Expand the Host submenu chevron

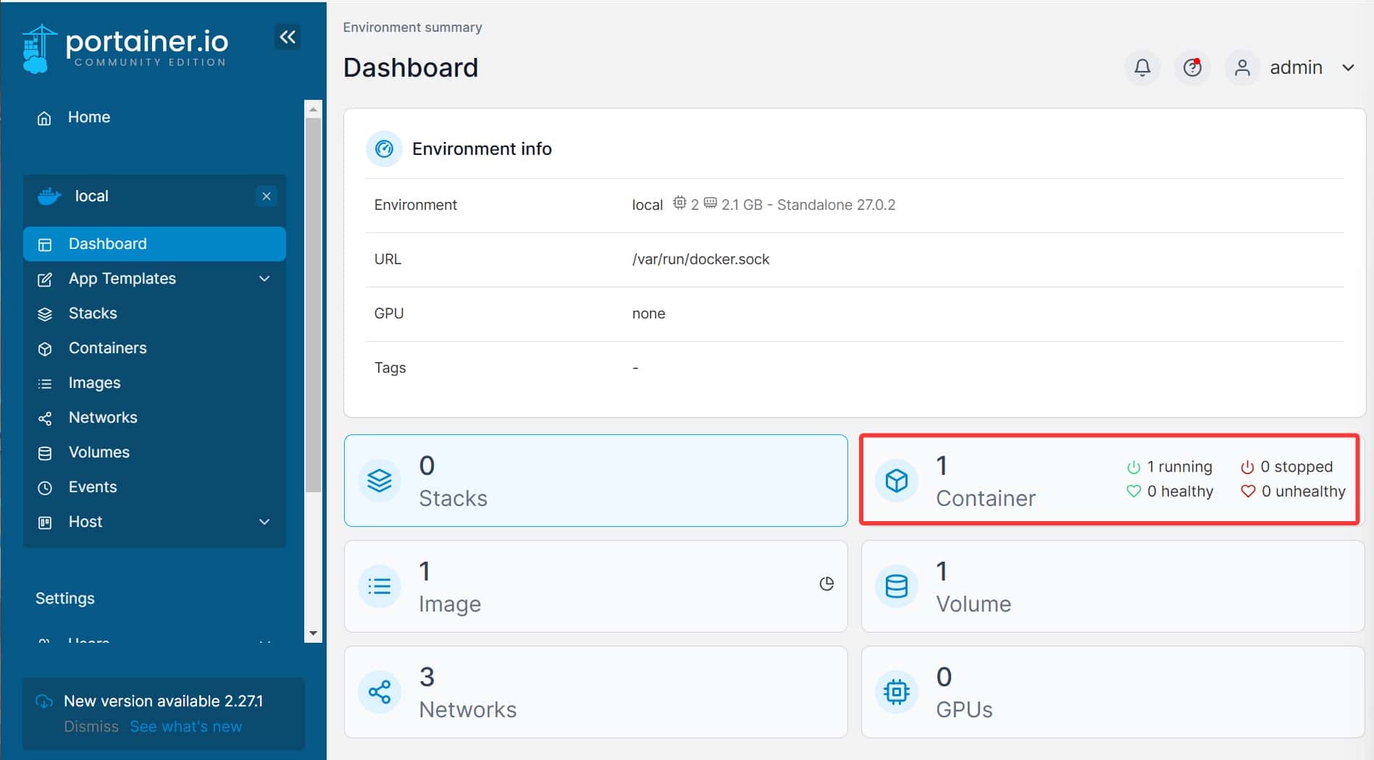click(x=264, y=522)
